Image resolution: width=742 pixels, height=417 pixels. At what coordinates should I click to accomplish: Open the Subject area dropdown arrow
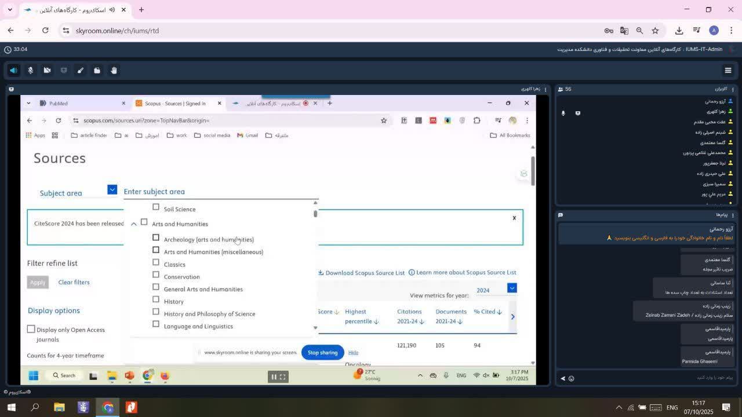point(112,190)
